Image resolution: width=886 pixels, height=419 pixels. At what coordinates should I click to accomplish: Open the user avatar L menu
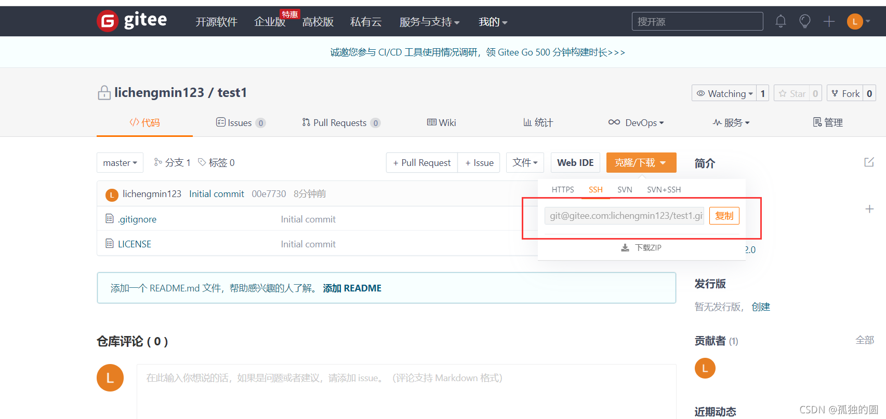tap(858, 21)
